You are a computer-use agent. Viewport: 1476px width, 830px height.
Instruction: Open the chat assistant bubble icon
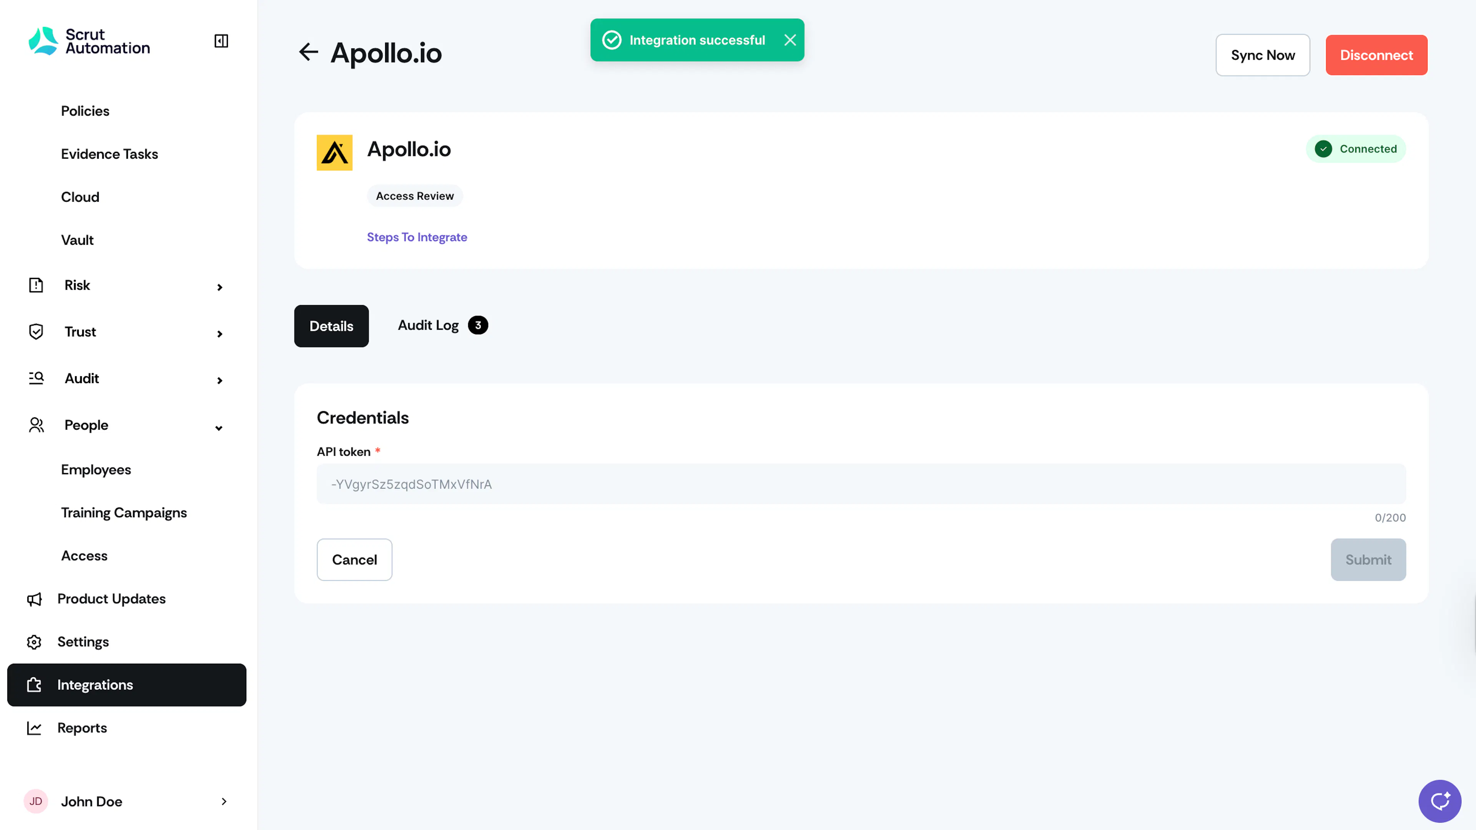[1439, 801]
